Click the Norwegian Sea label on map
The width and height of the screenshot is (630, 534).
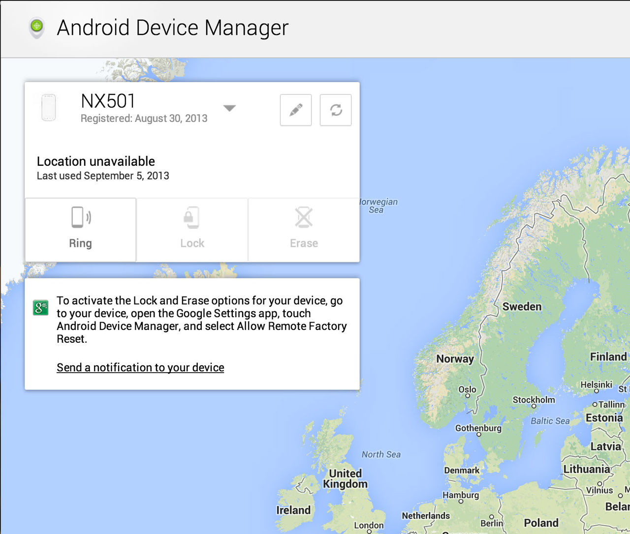pos(378,206)
